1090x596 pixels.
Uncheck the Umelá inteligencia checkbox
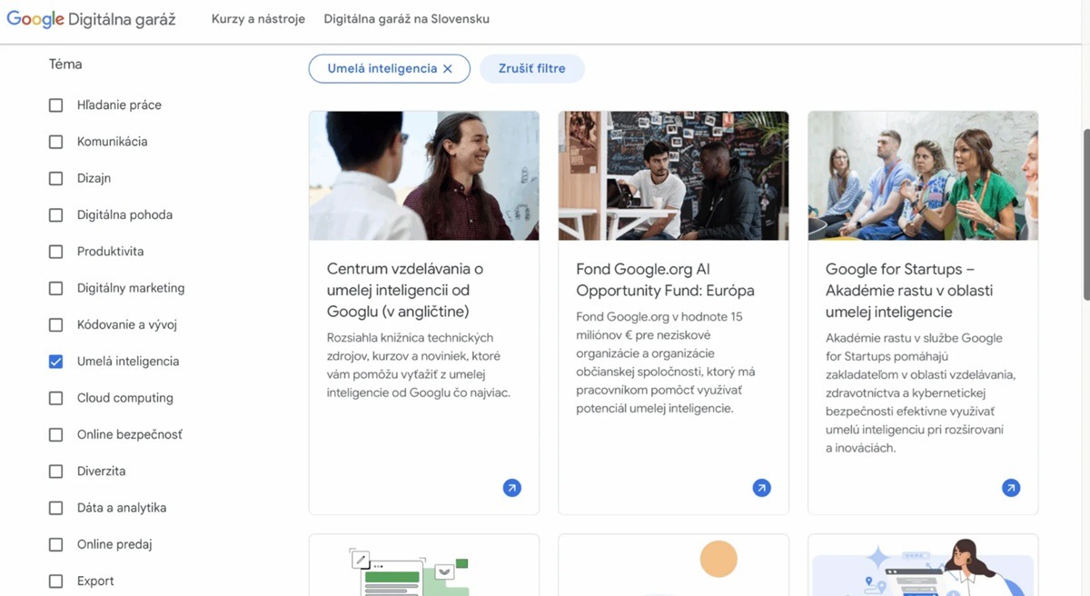click(x=56, y=362)
